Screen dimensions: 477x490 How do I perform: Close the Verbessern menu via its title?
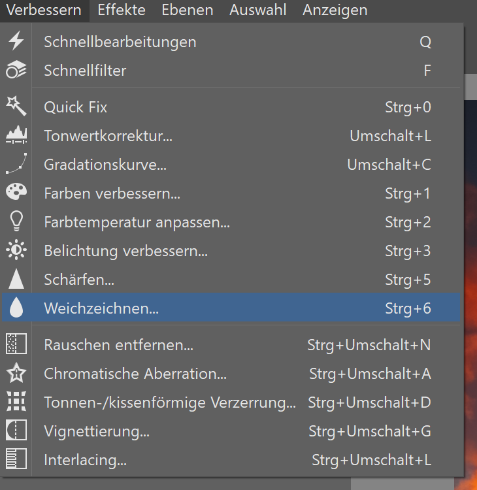[44, 10]
